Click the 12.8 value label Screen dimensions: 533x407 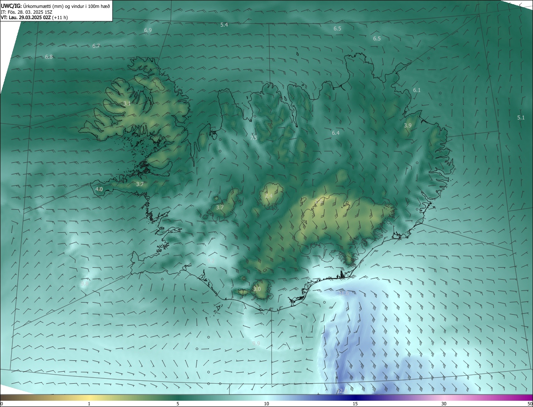(x=342, y=391)
